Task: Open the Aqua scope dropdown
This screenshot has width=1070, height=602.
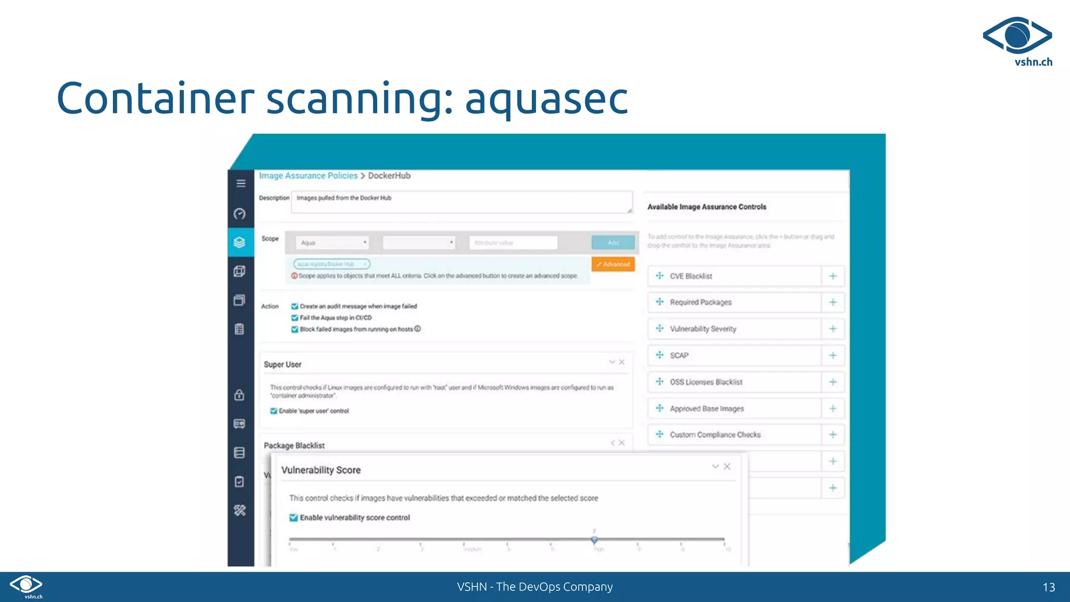Action: tap(332, 242)
